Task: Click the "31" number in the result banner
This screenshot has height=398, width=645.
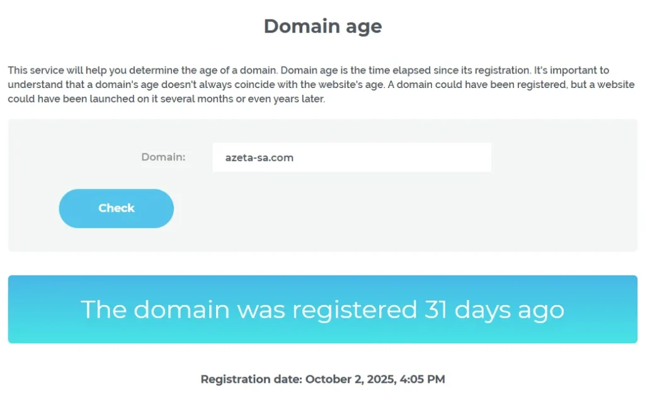Action: [x=435, y=309]
